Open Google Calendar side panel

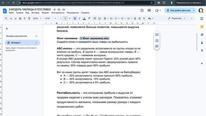coord(202,19)
